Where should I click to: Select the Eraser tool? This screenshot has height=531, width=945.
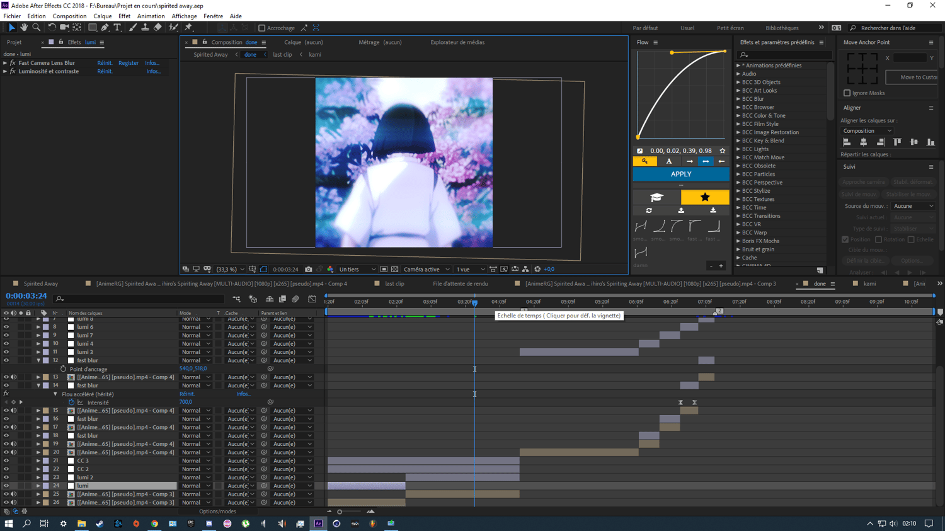157,28
